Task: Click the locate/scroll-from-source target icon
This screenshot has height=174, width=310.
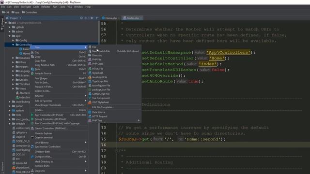Action: click(x=81, y=18)
